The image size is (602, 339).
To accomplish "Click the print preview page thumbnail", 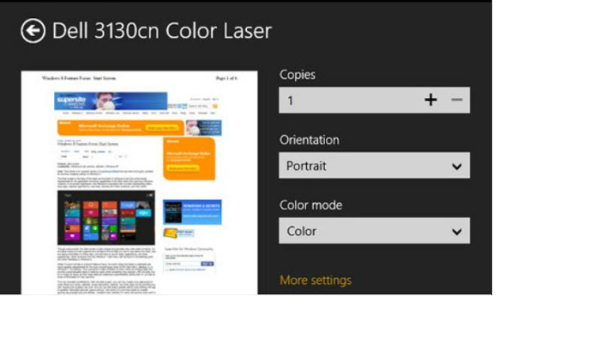I will click(x=139, y=182).
